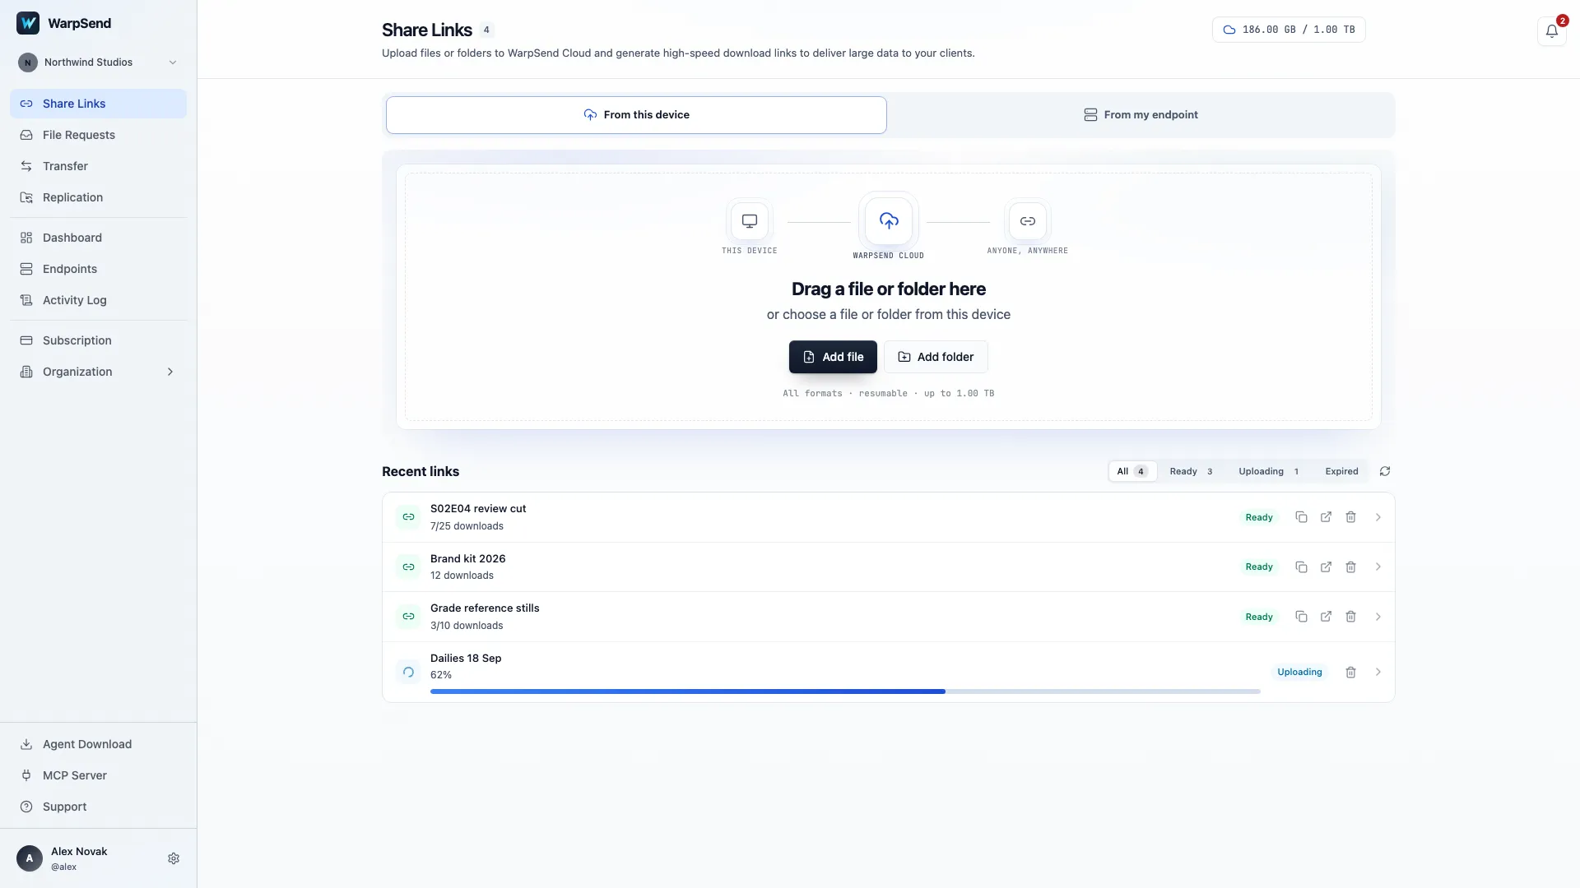This screenshot has width=1580, height=888.
Task: Filter links by Ready
Action: (x=1191, y=471)
